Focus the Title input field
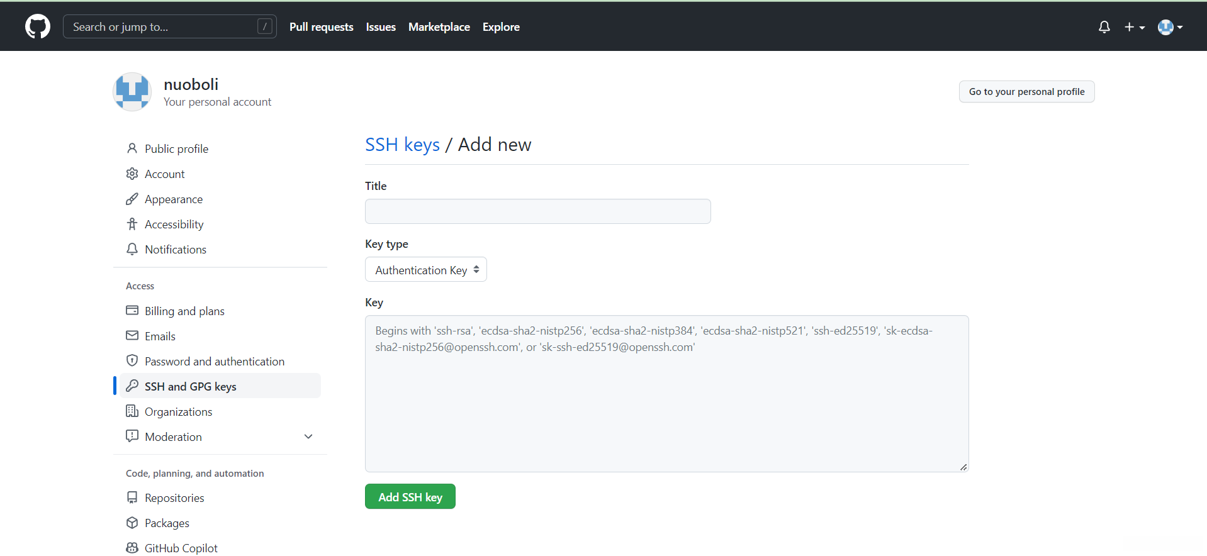 coord(538,211)
